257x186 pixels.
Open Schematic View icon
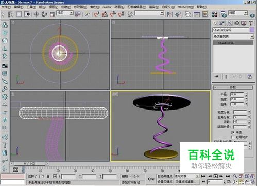[x=205, y=14]
